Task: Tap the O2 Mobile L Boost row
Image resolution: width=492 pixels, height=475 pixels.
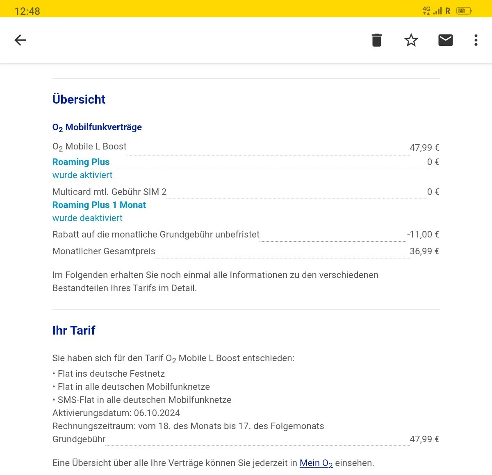Action: point(246,147)
